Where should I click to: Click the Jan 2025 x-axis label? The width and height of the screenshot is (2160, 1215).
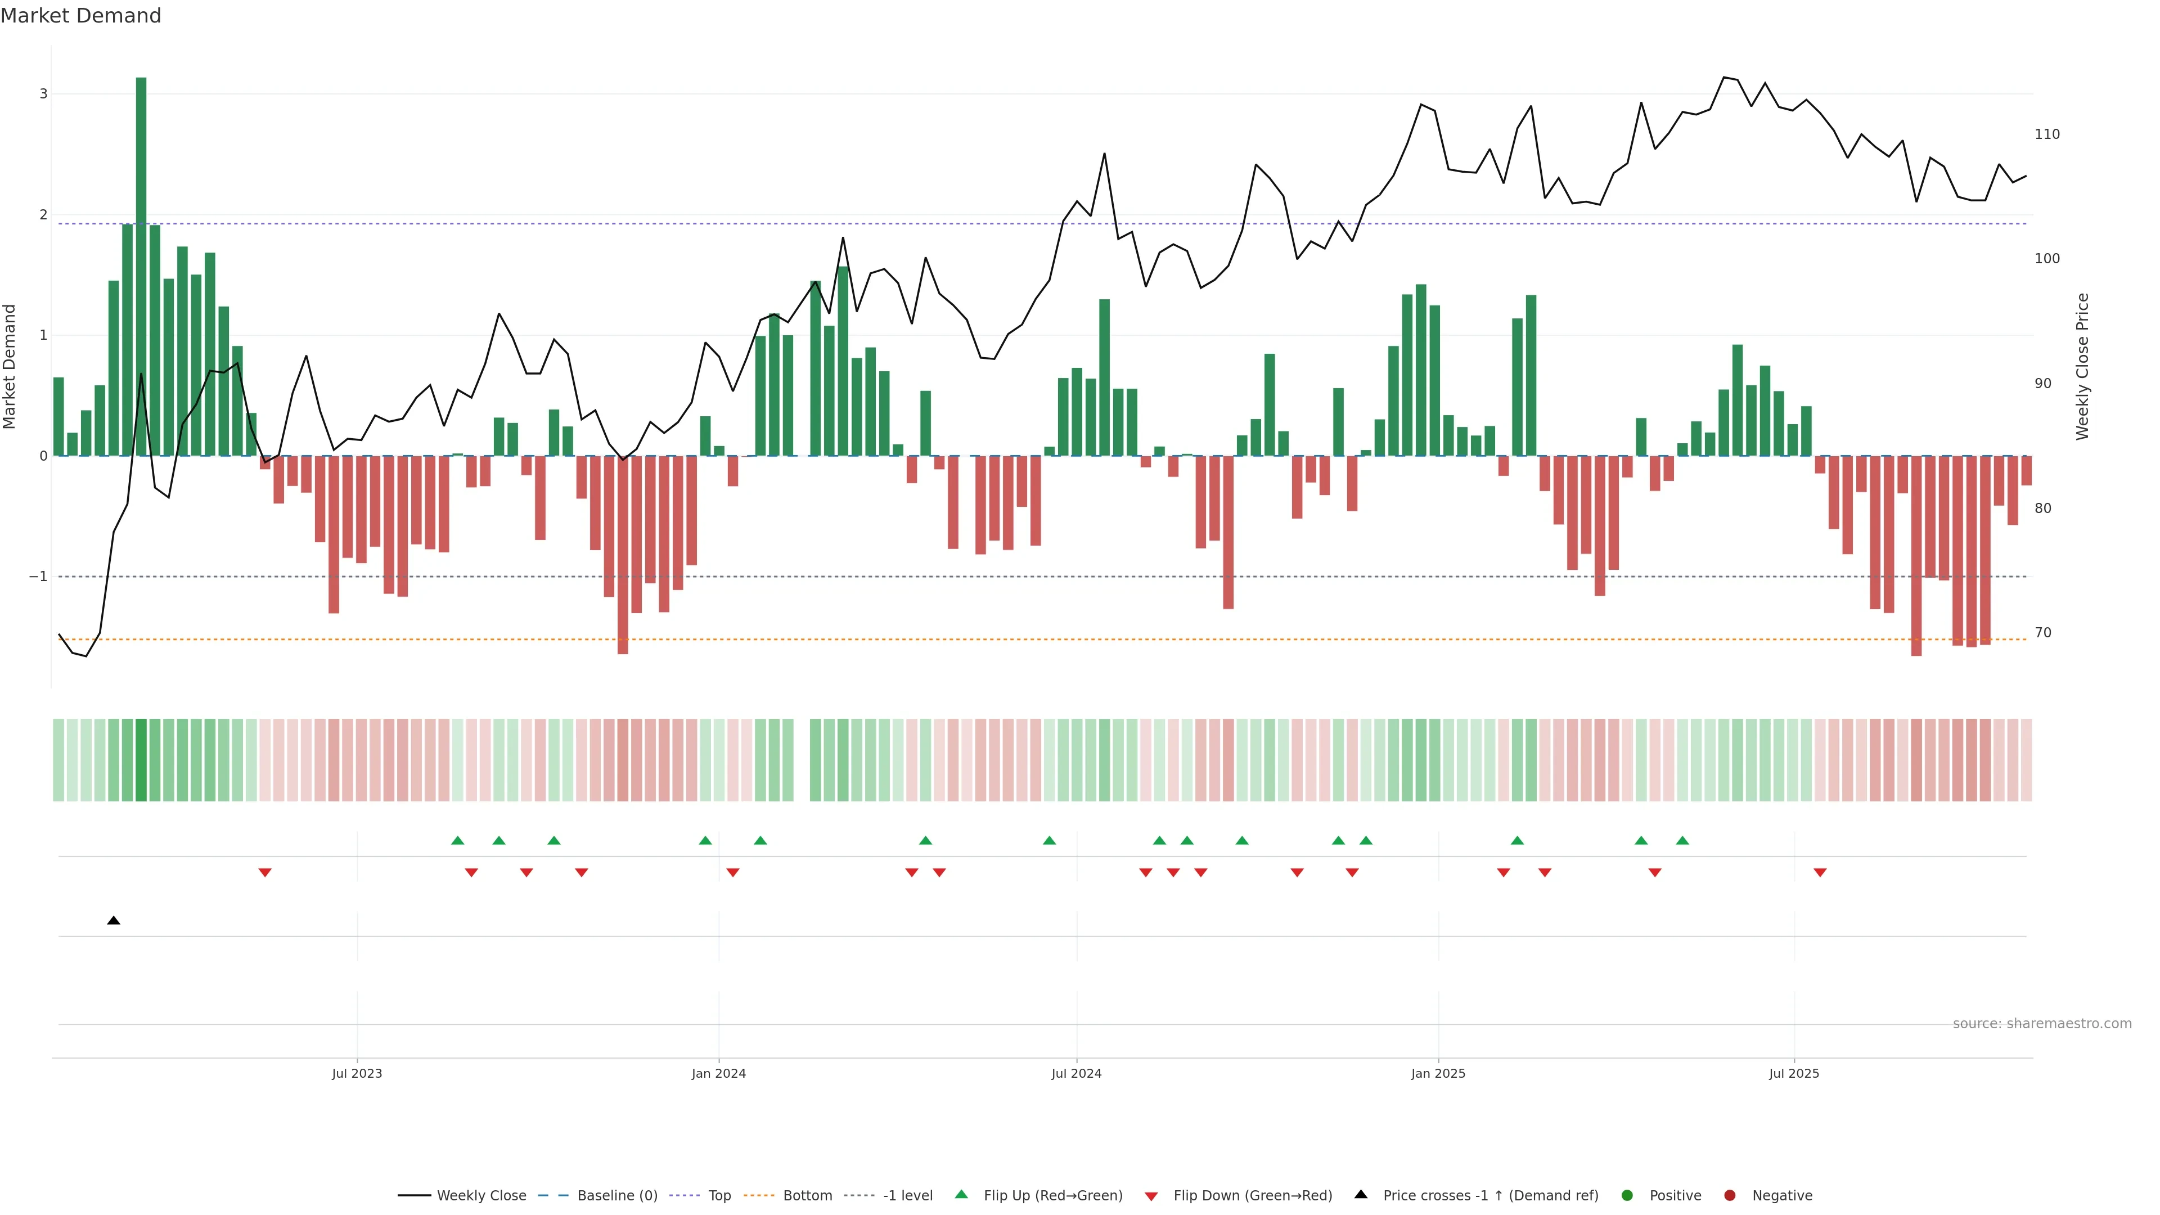(x=1438, y=1073)
